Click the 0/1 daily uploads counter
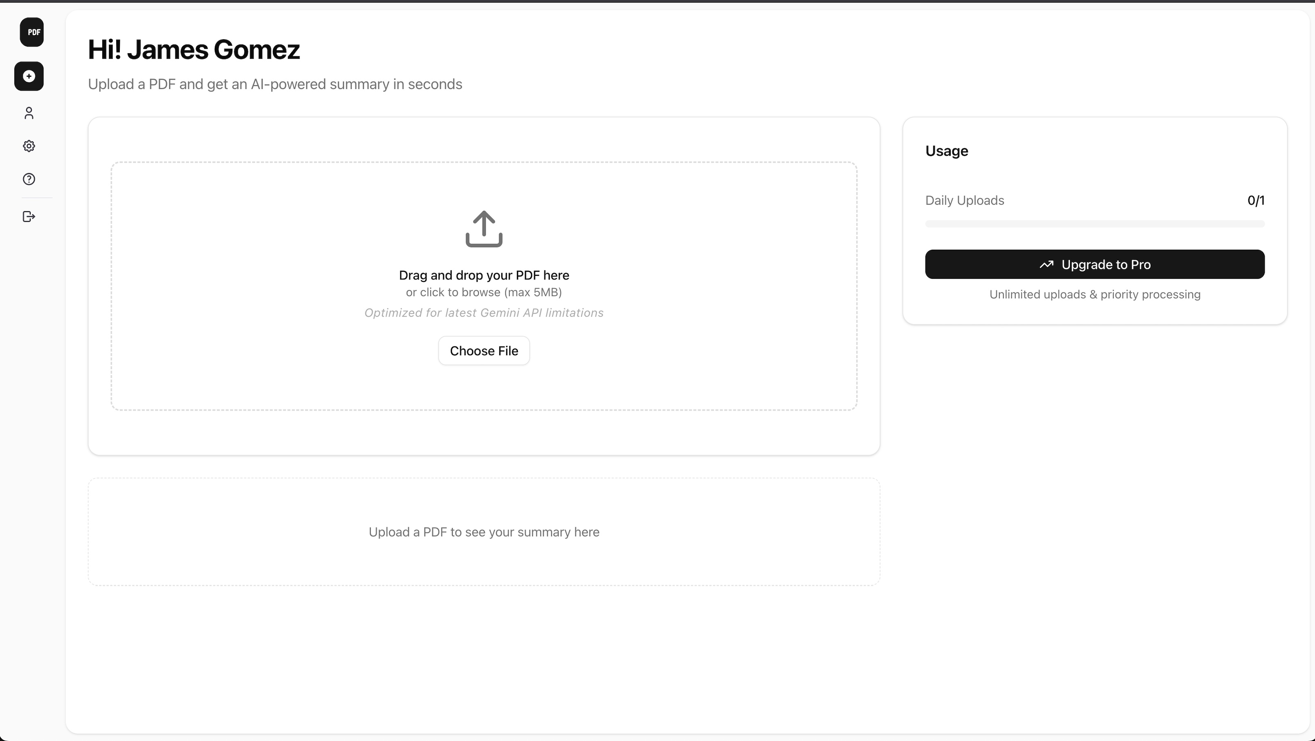1315x741 pixels. 1256,201
